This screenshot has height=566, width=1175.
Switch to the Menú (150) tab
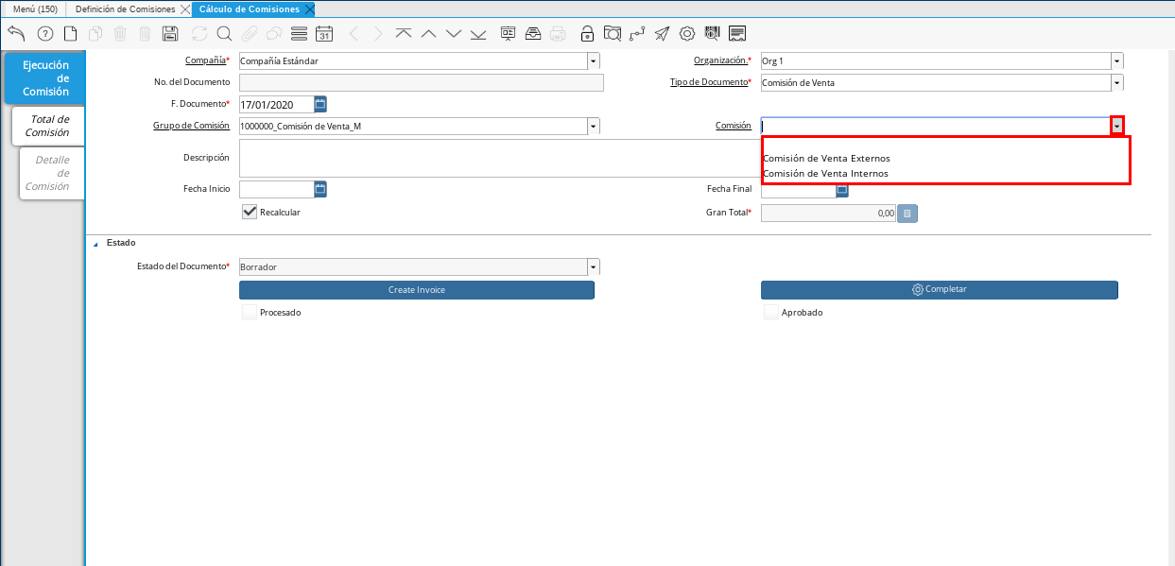35,9
